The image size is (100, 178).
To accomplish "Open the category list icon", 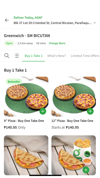I will click(x=16, y=56).
